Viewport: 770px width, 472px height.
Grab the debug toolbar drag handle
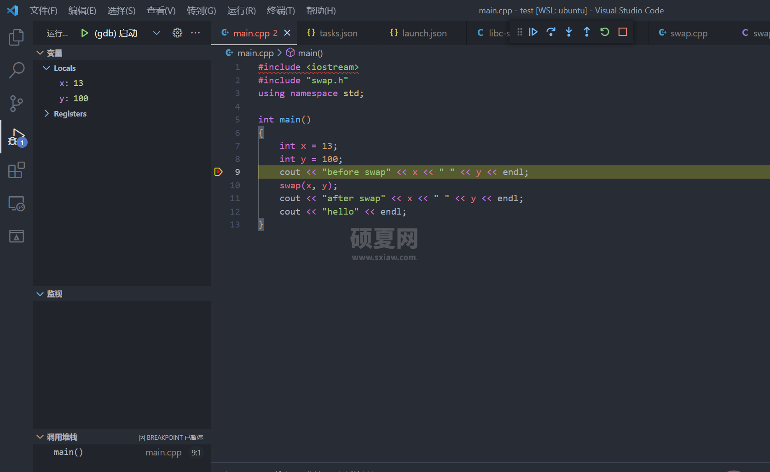click(x=520, y=32)
